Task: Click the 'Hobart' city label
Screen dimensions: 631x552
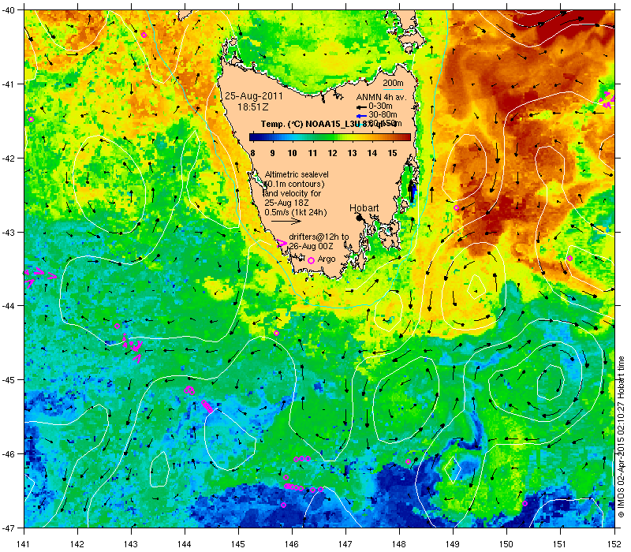Action: click(x=364, y=208)
